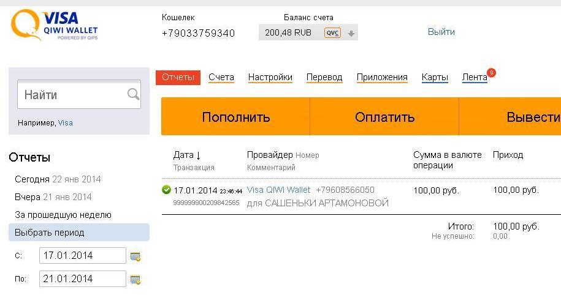This screenshot has width=561, height=295.
Task: Open the Лента tab
Action: (x=475, y=77)
